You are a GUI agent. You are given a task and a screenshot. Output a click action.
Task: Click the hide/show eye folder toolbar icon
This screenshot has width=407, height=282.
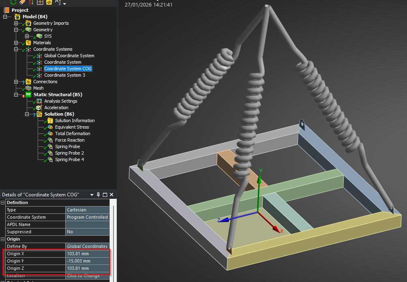click(x=49, y=2)
